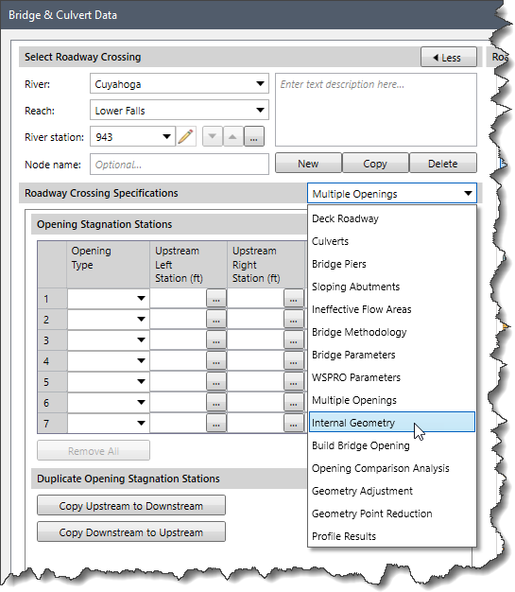This screenshot has width=515, height=592.
Task: Click the text description box
Action: click(x=376, y=110)
